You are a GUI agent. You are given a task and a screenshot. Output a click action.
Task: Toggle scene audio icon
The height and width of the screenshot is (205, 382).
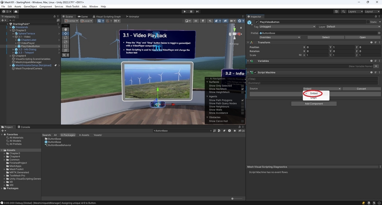(210, 21)
